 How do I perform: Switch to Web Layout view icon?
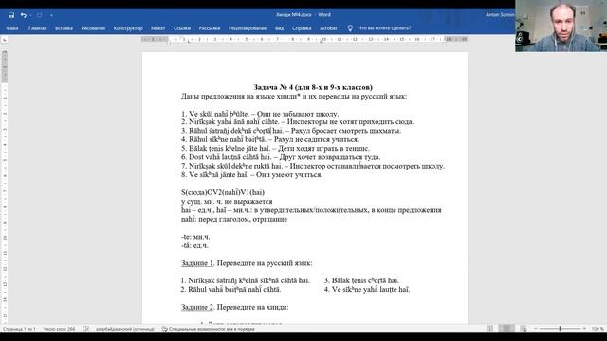click(x=524, y=329)
